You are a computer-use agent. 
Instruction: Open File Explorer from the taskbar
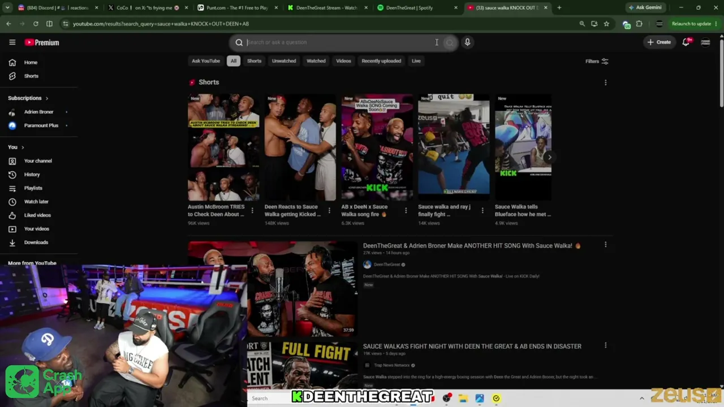tap(463, 399)
